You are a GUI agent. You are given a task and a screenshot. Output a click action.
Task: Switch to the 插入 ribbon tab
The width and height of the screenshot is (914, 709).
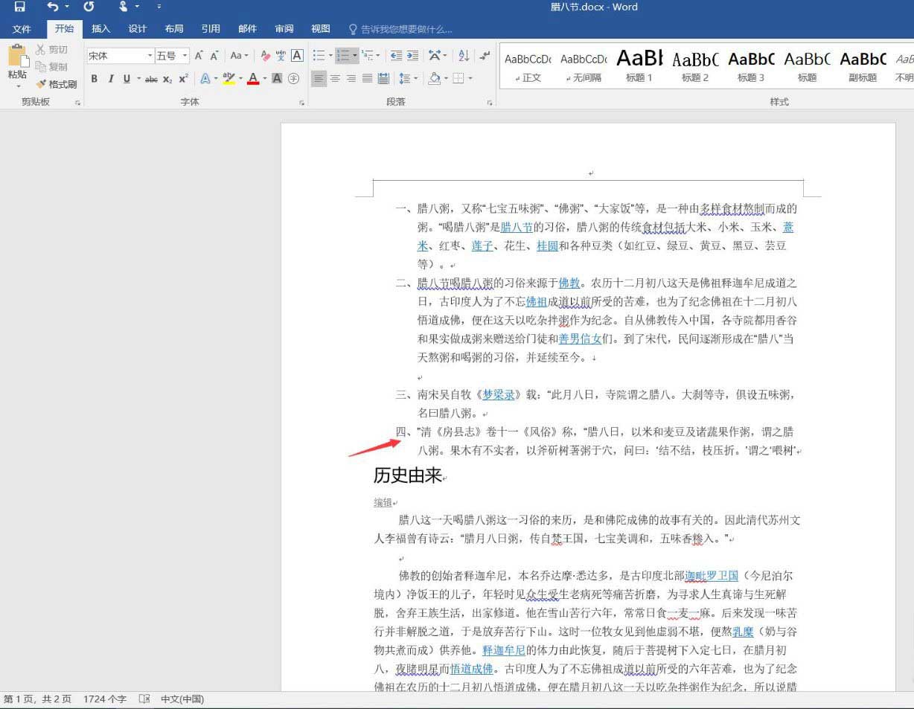[x=100, y=29]
